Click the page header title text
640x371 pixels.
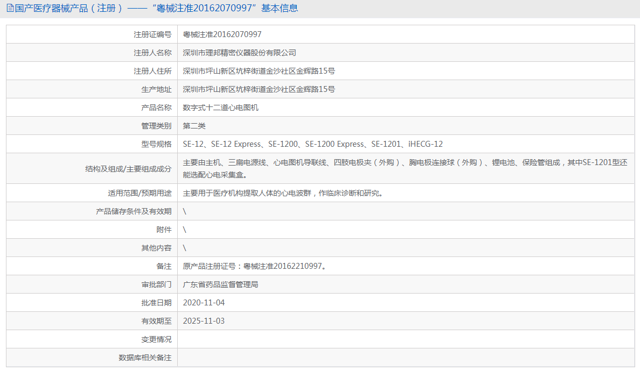(156, 8)
